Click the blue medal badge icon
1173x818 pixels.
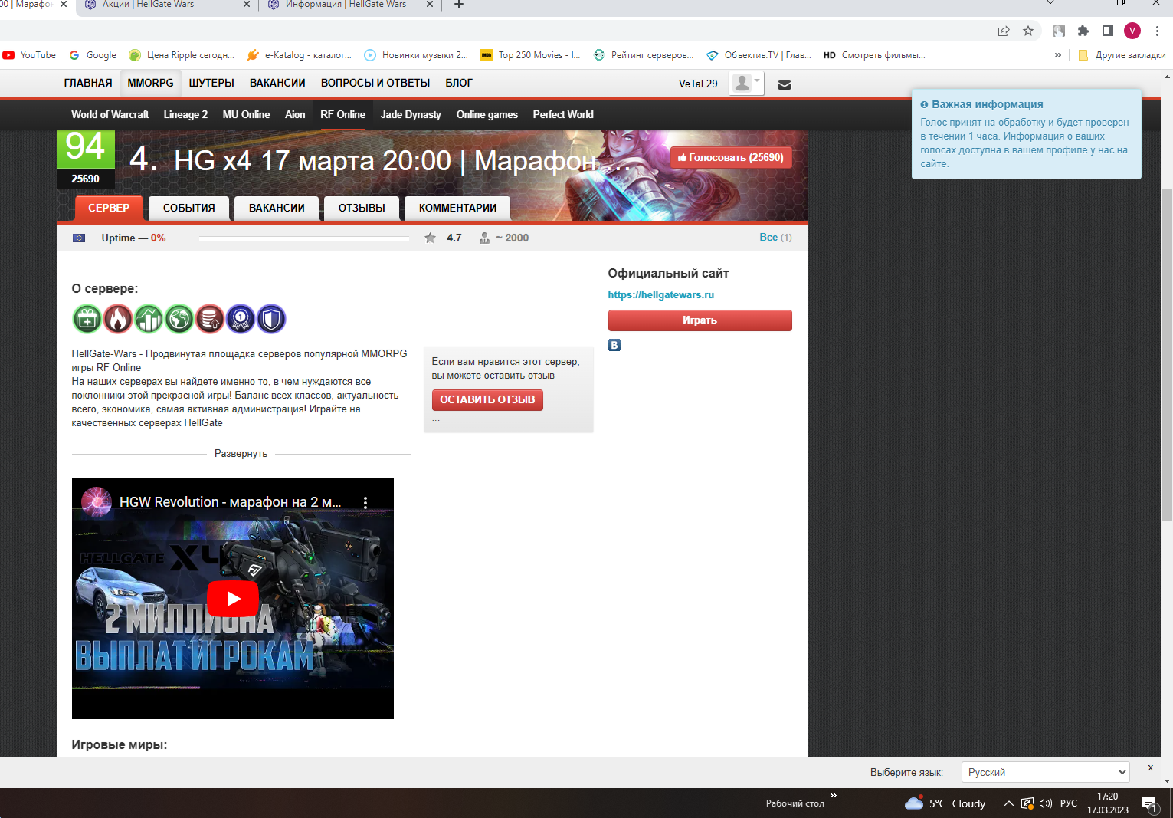point(241,319)
